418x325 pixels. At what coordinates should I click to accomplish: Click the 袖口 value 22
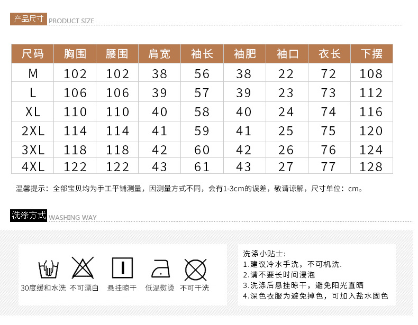286,74
